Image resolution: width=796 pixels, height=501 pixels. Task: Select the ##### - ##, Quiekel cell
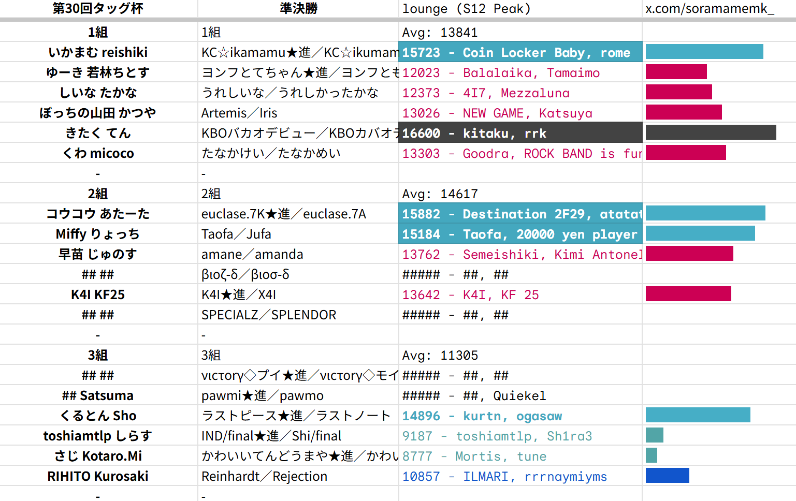[x=520, y=395]
